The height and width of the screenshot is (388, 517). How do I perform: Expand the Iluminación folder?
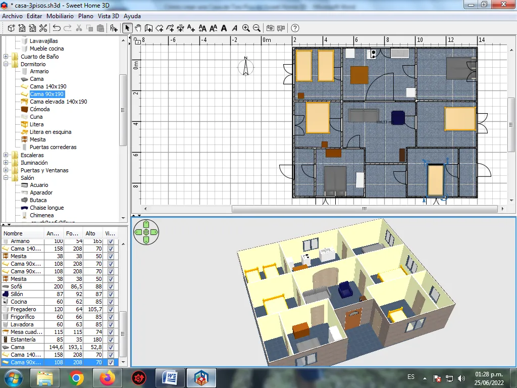[6, 163]
